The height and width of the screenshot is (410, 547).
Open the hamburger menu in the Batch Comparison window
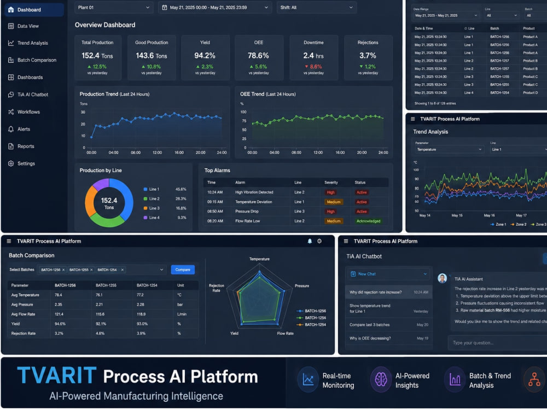(9, 241)
